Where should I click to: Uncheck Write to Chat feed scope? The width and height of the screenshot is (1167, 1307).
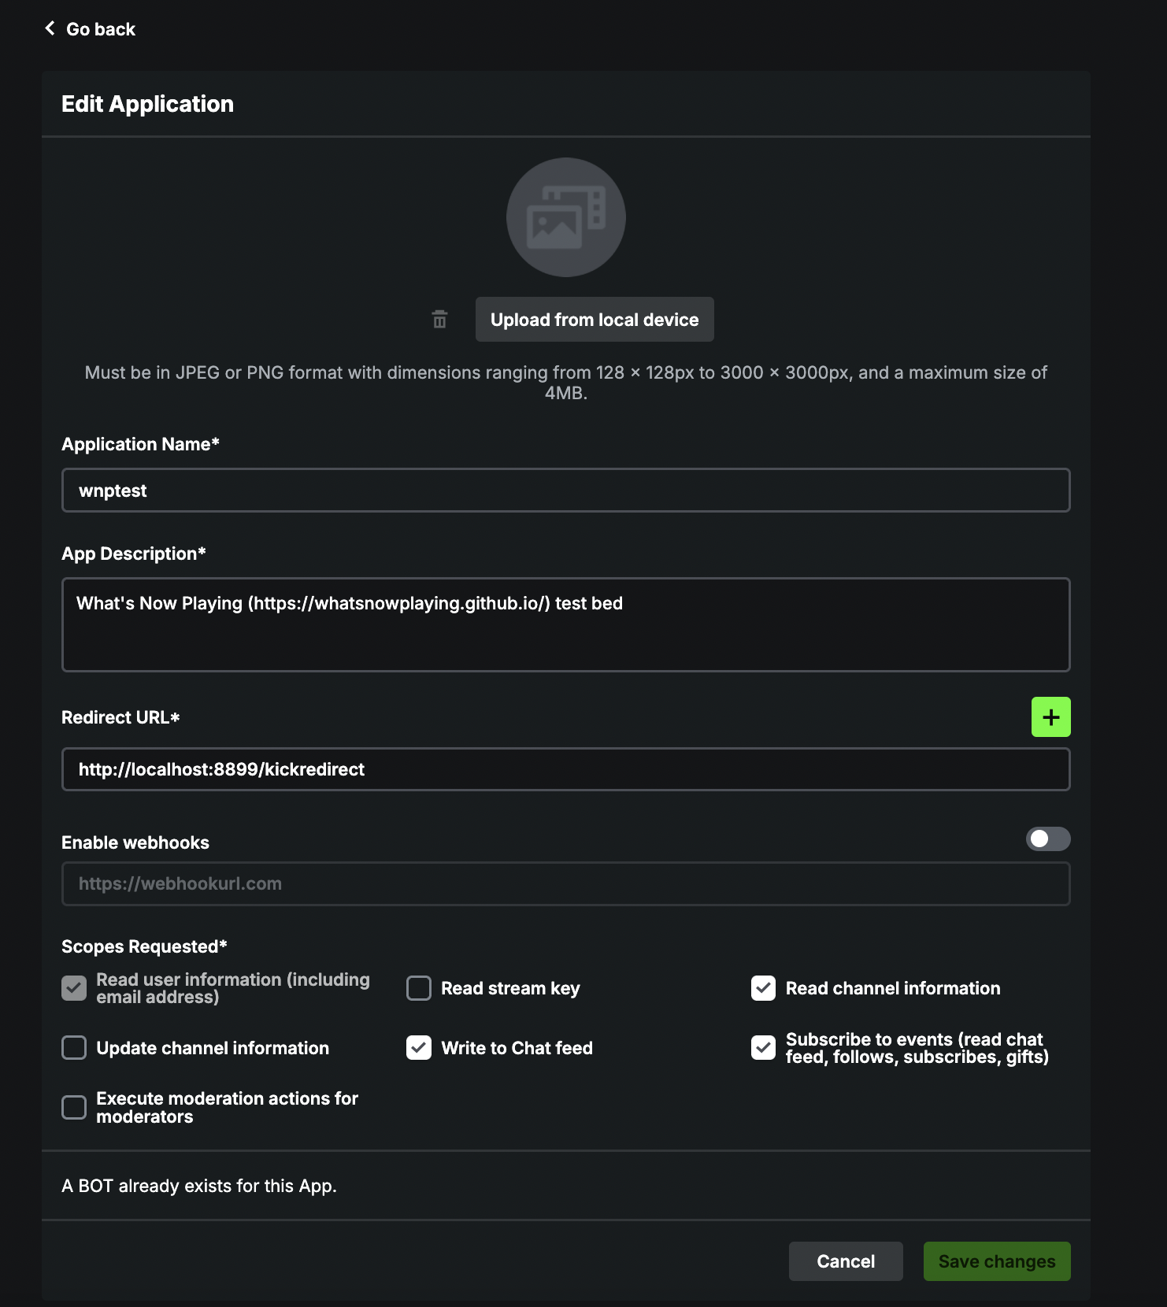coord(419,1048)
